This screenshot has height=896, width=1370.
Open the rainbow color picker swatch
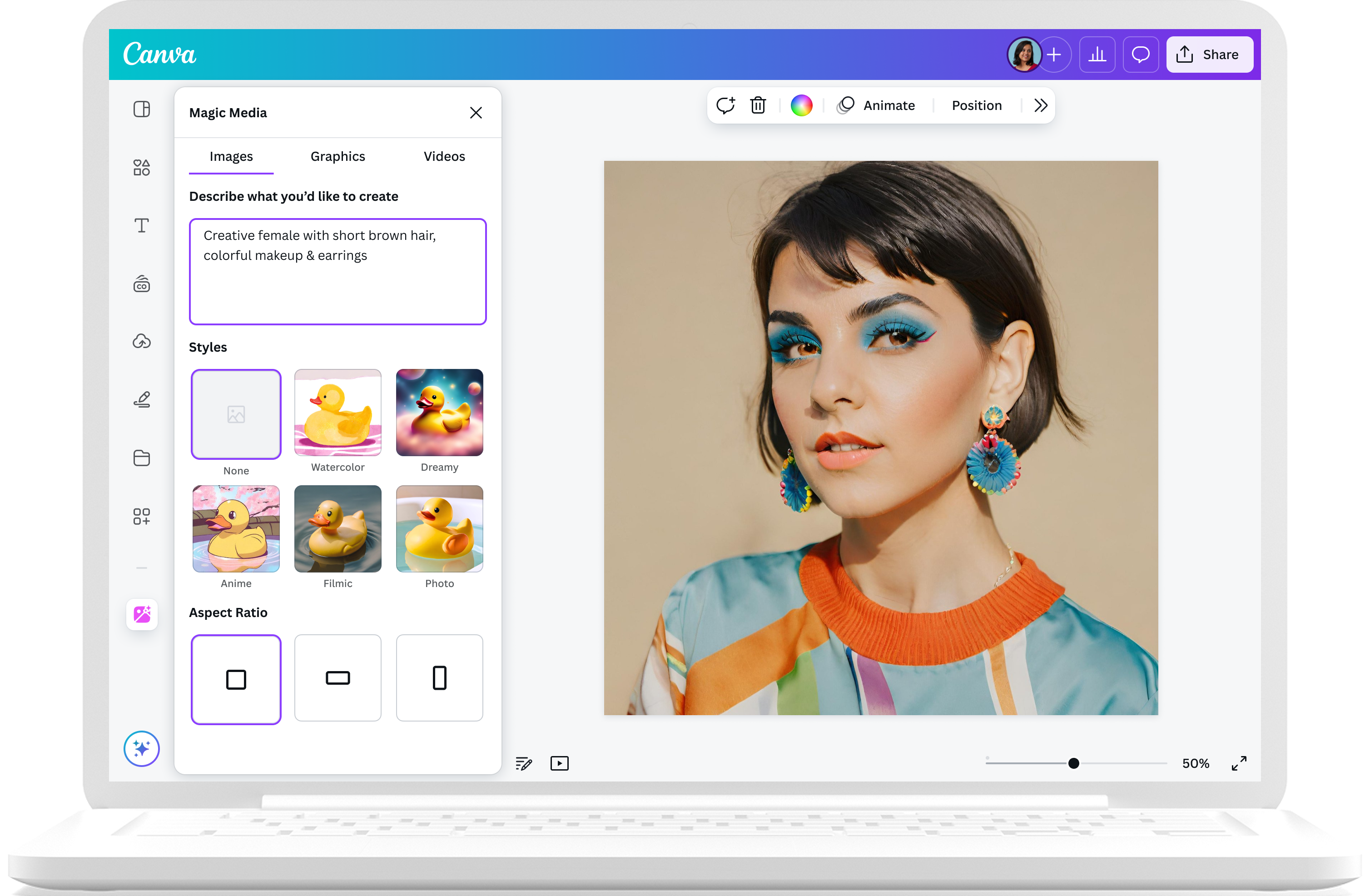point(801,105)
